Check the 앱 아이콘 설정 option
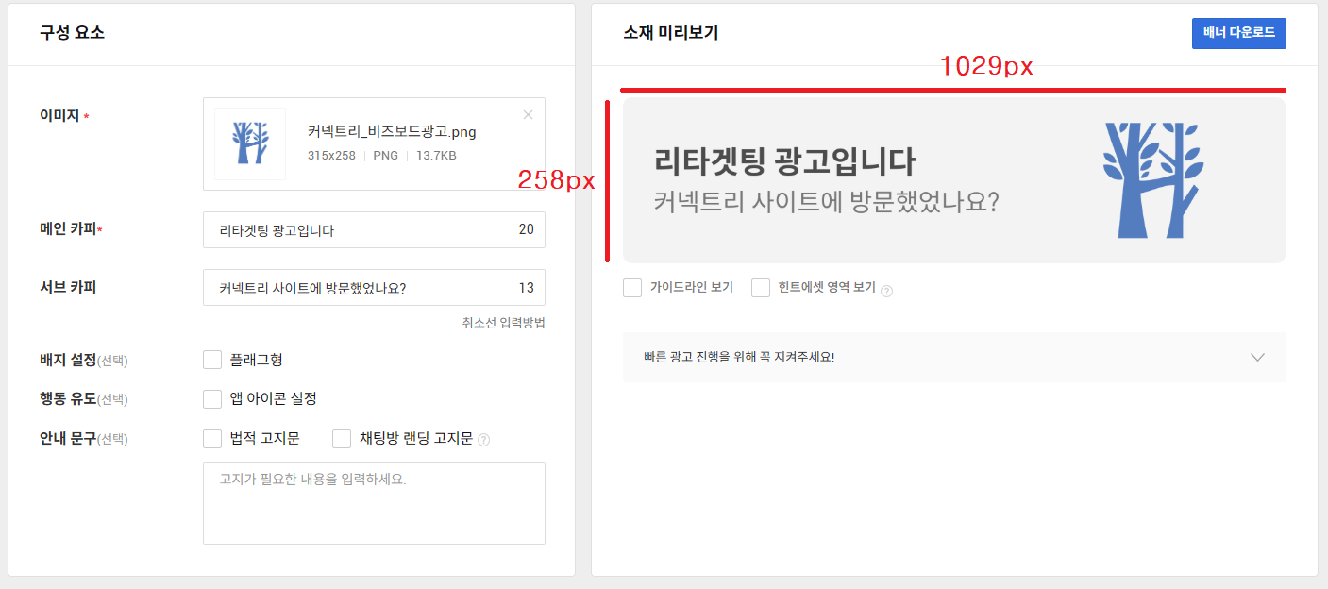The height and width of the screenshot is (589, 1328). (x=212, y=398)
